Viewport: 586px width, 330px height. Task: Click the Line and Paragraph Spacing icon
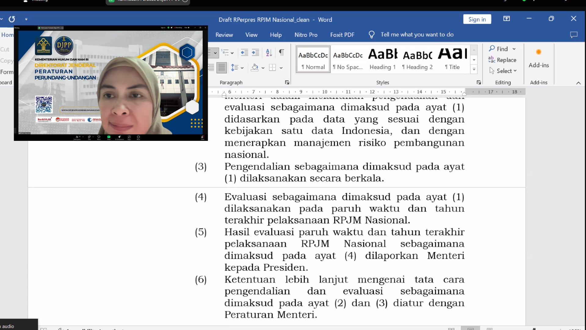click(234, 68)
